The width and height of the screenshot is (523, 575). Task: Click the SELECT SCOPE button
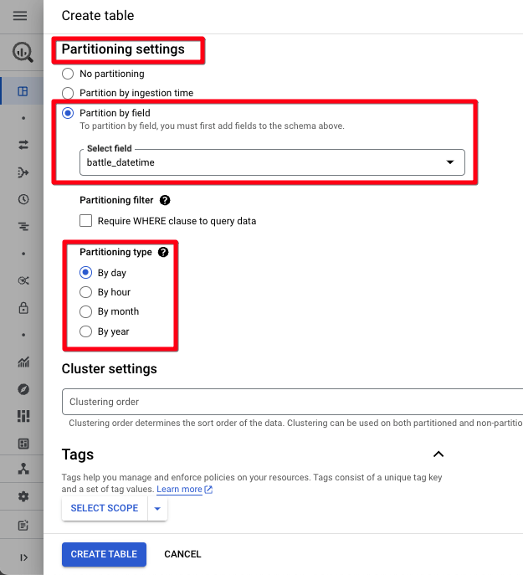pyautogui.click(x=105, y=508)
